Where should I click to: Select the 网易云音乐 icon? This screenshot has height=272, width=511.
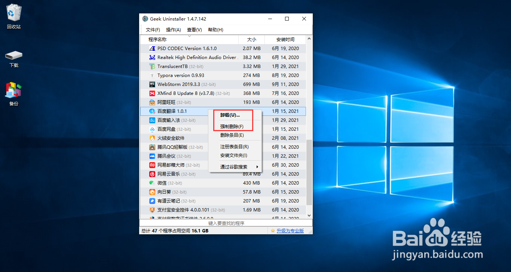pos(152,174)
